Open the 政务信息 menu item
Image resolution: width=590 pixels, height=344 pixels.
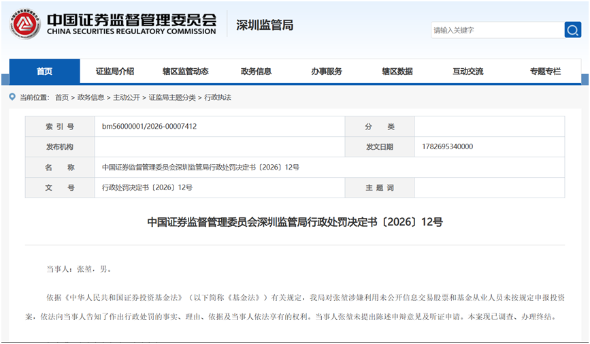256,72
